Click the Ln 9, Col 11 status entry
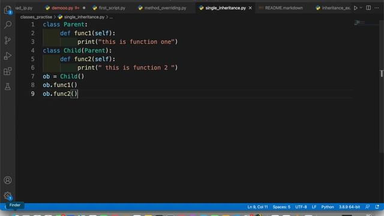Screen dimensions: 384x216 (257, 207)
